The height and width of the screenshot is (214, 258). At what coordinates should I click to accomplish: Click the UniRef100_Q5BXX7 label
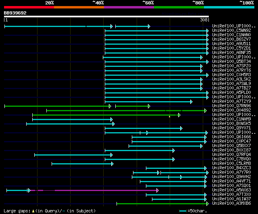[231, 146]
